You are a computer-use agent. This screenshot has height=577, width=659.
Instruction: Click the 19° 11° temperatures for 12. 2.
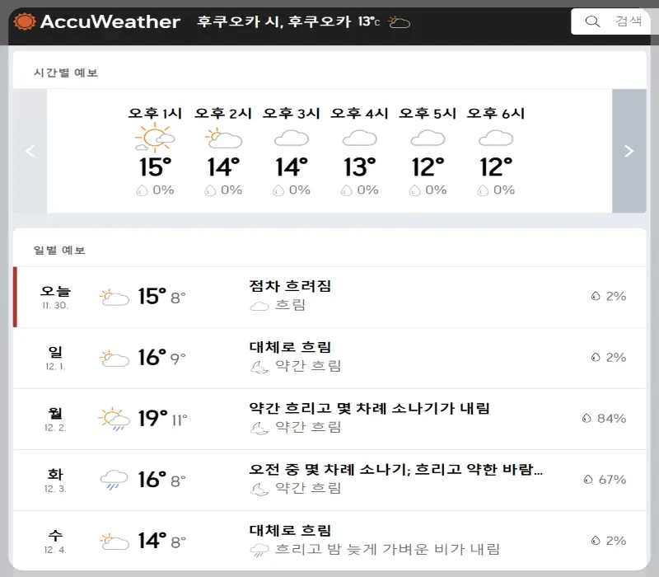(162, 419)
